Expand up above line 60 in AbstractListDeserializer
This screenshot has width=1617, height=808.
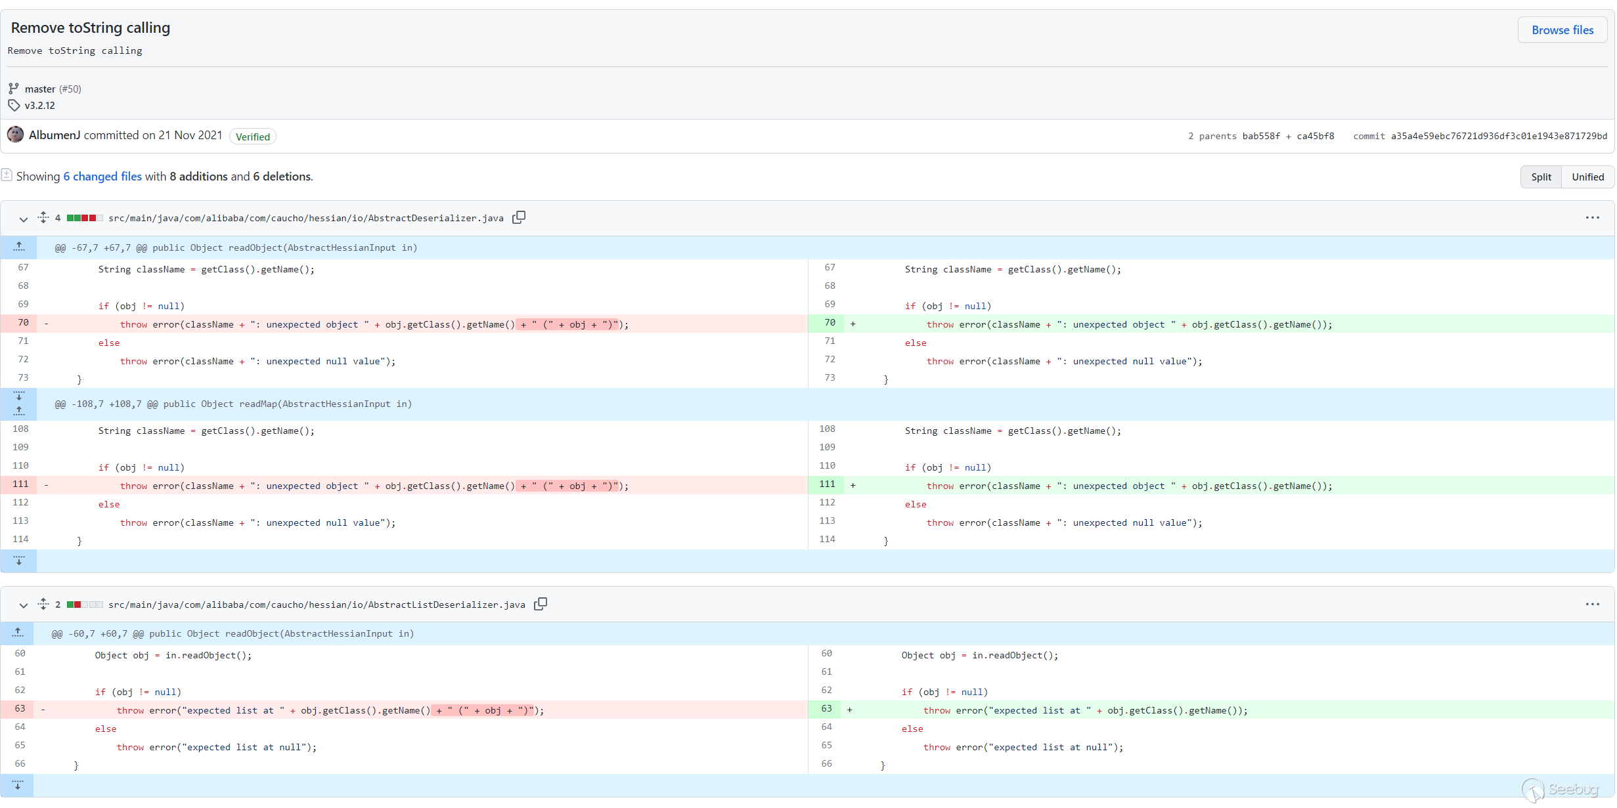pos(18,633)
